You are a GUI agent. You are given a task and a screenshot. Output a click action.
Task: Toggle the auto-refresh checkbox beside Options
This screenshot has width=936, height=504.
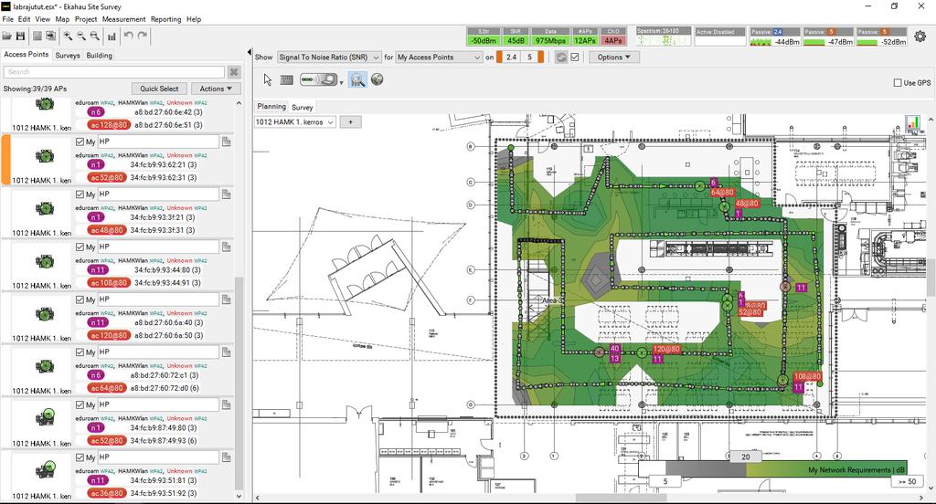click(x=575, y=58)
